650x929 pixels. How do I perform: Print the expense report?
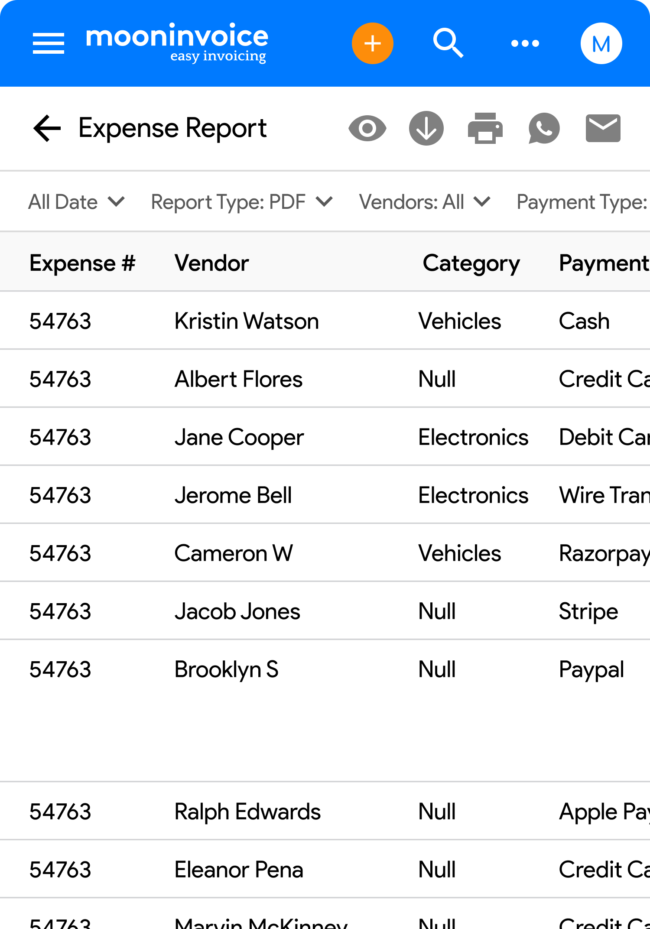(x=485, y=128)
